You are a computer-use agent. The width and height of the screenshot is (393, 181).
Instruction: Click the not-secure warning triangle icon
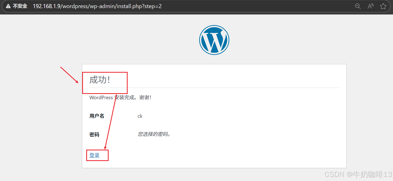(8, 6)
